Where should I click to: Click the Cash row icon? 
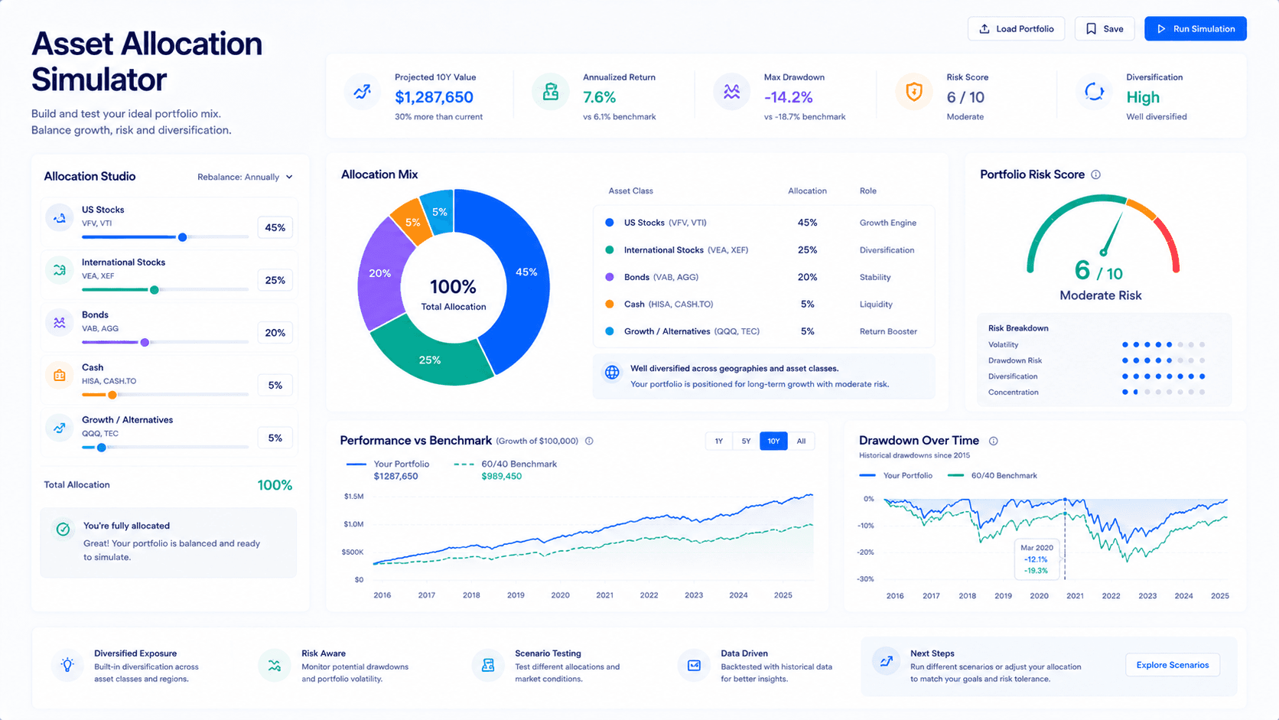point(60,376)
